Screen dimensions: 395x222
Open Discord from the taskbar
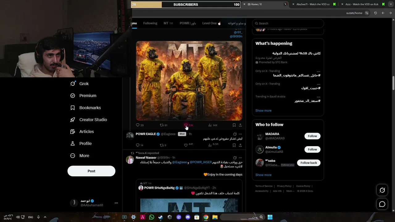tap(188, 217)
